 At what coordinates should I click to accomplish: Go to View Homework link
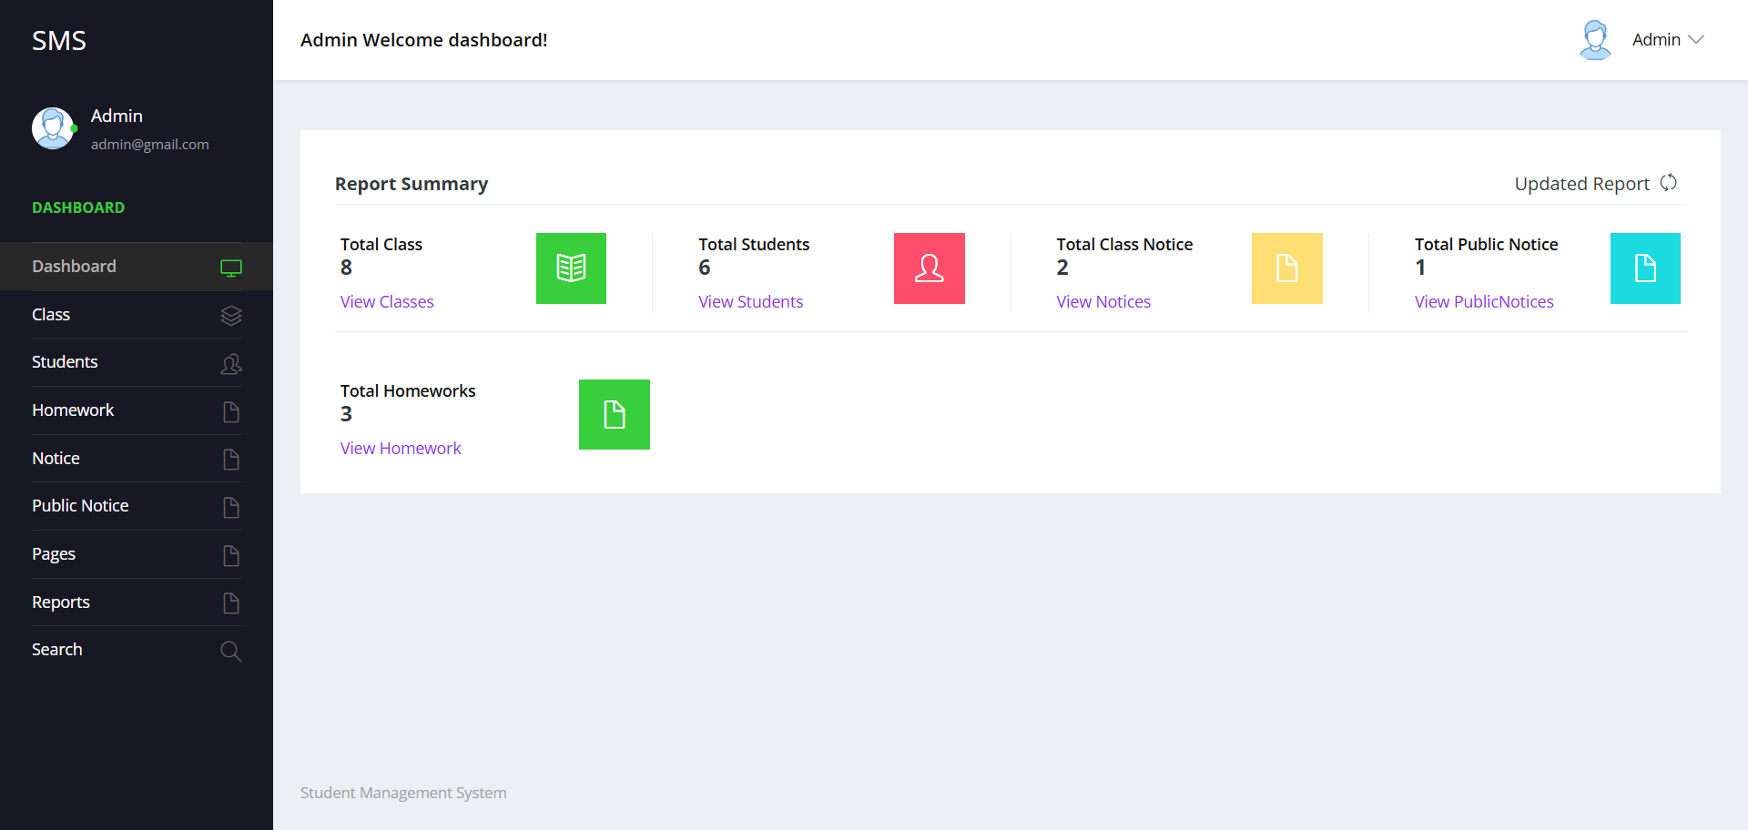(401, 449)
